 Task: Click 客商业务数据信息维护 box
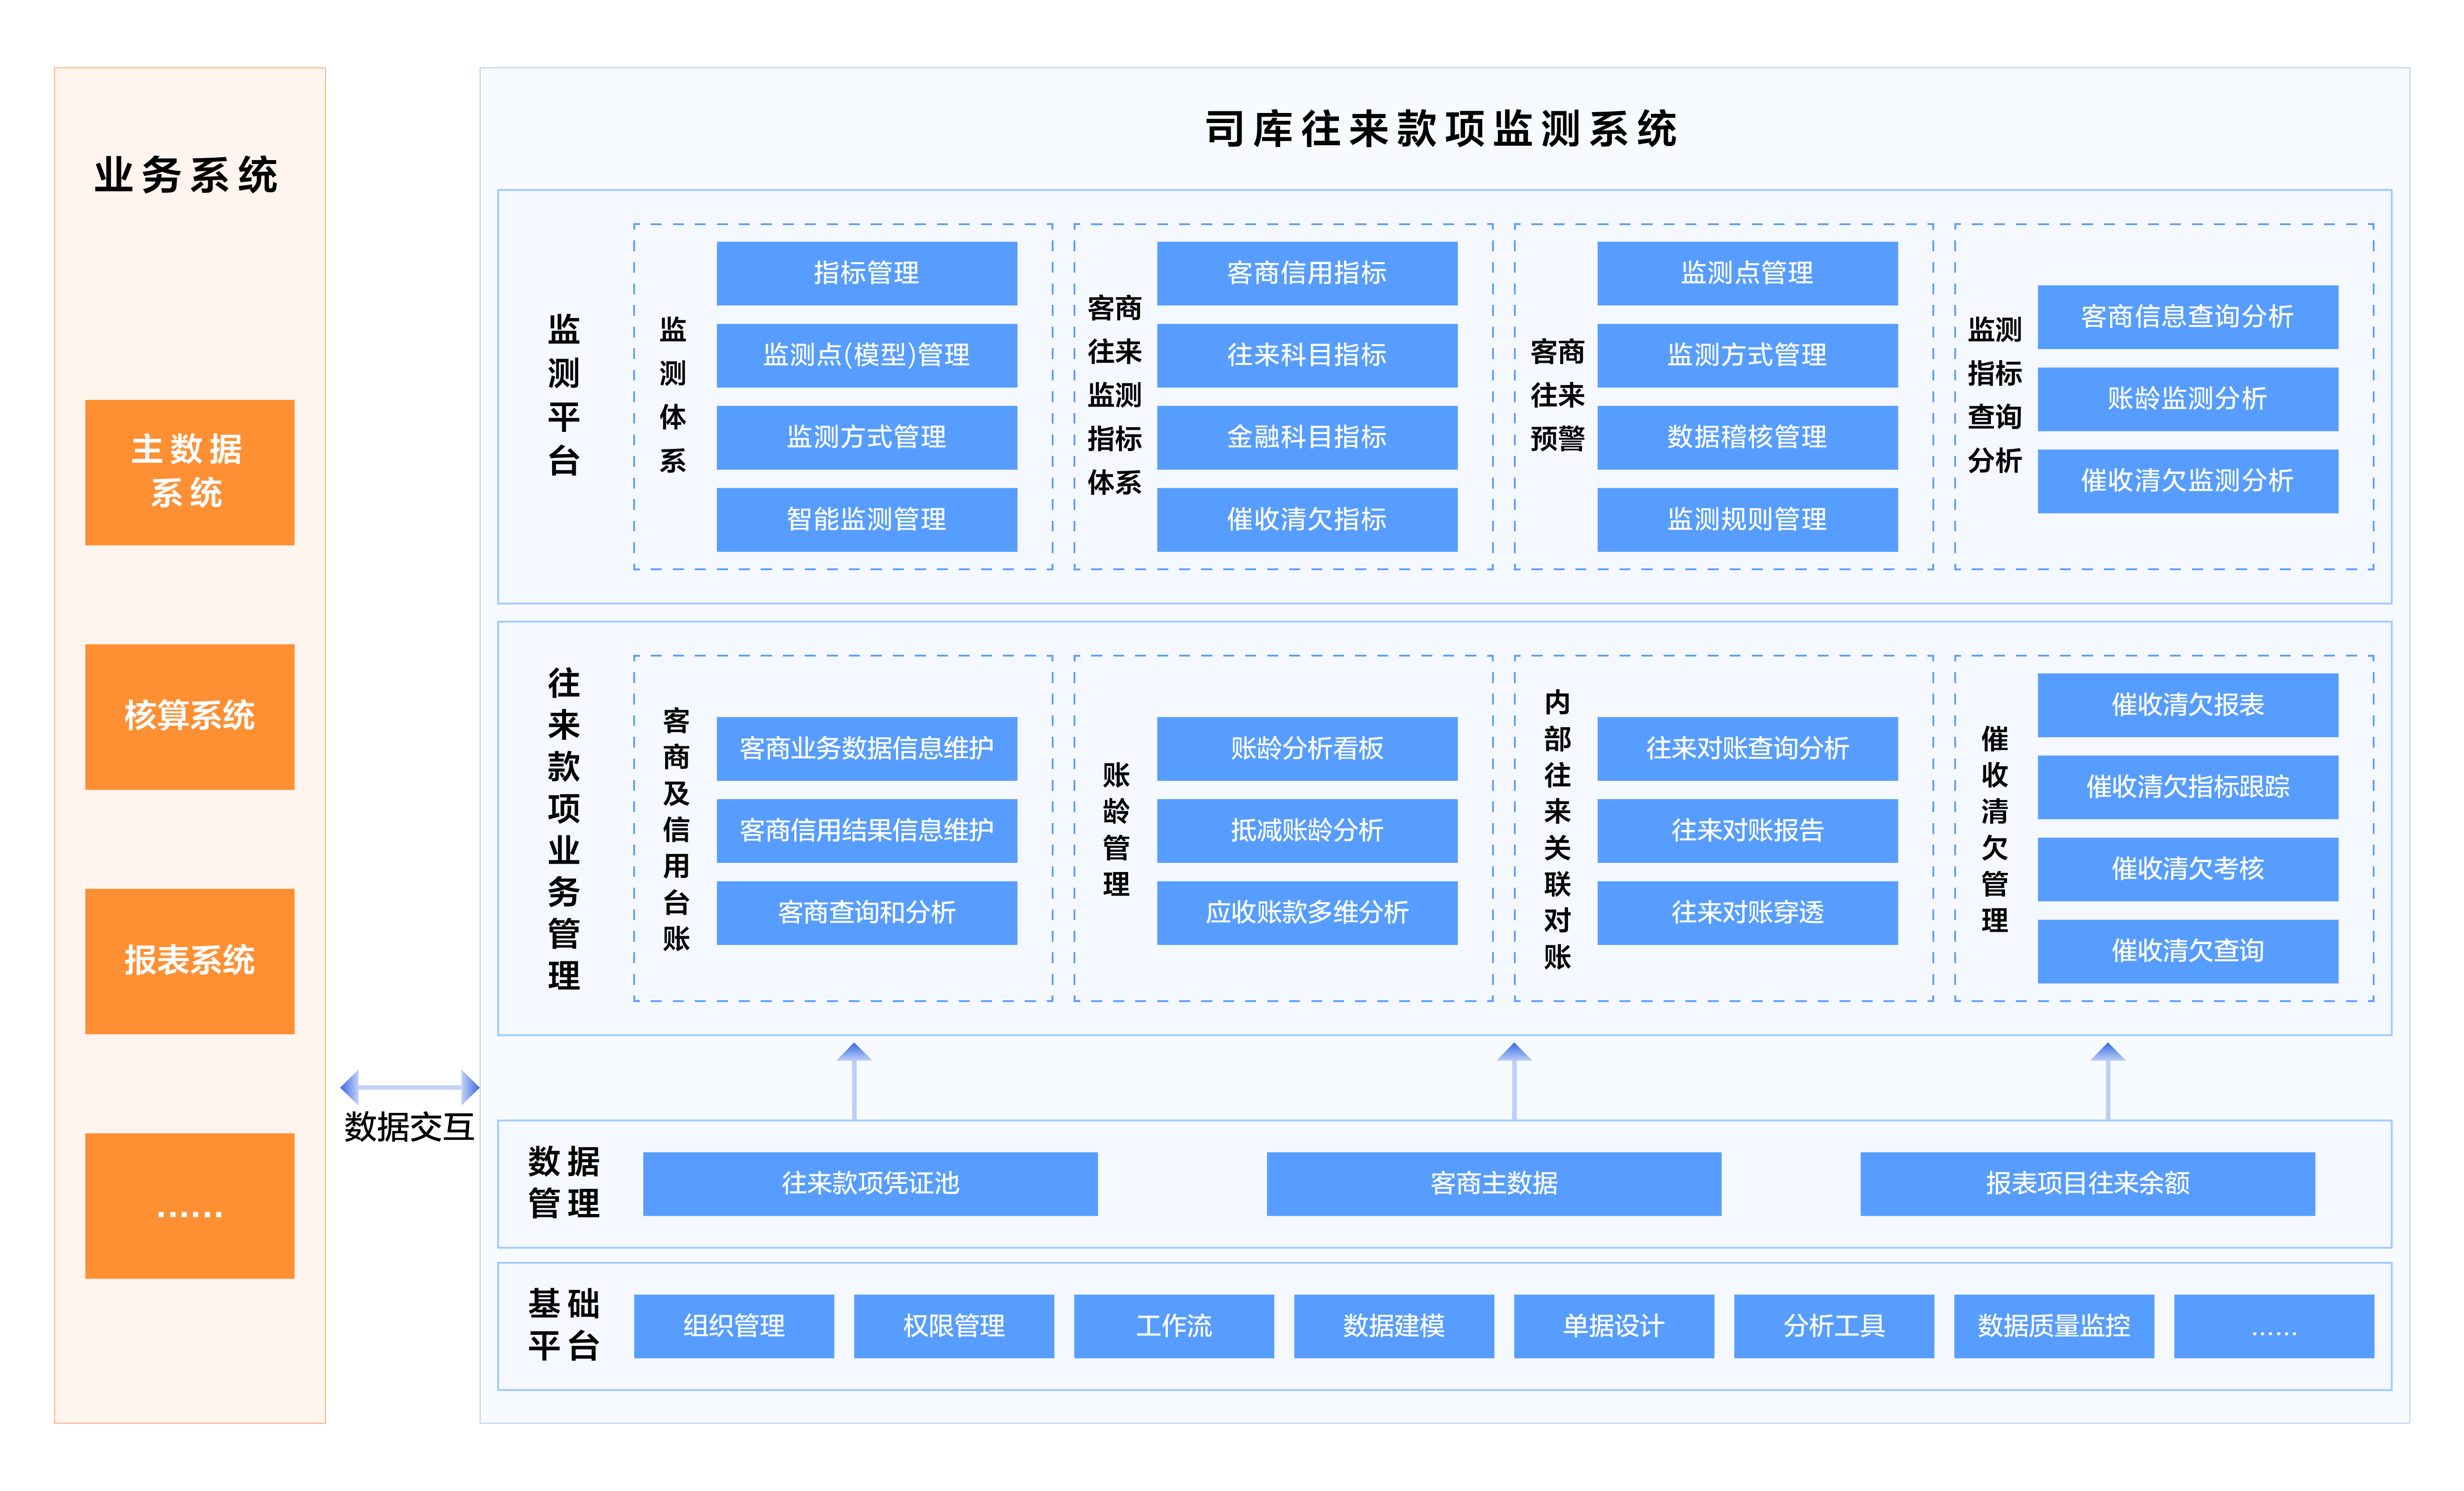[866, 748]
